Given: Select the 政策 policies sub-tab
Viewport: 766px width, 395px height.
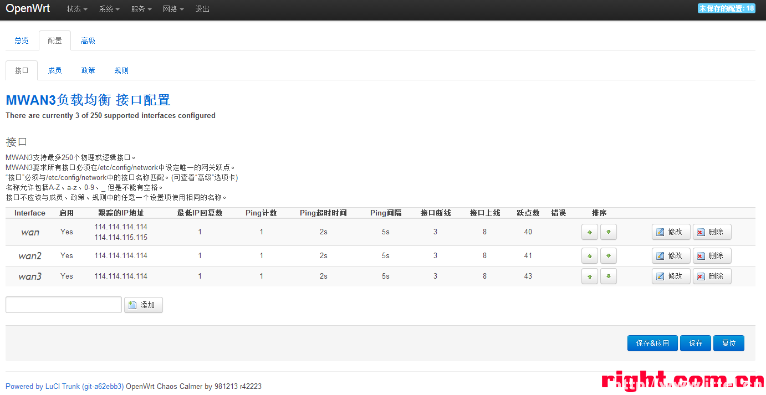Looking at the screenshot, I should (x=88, y=70).
